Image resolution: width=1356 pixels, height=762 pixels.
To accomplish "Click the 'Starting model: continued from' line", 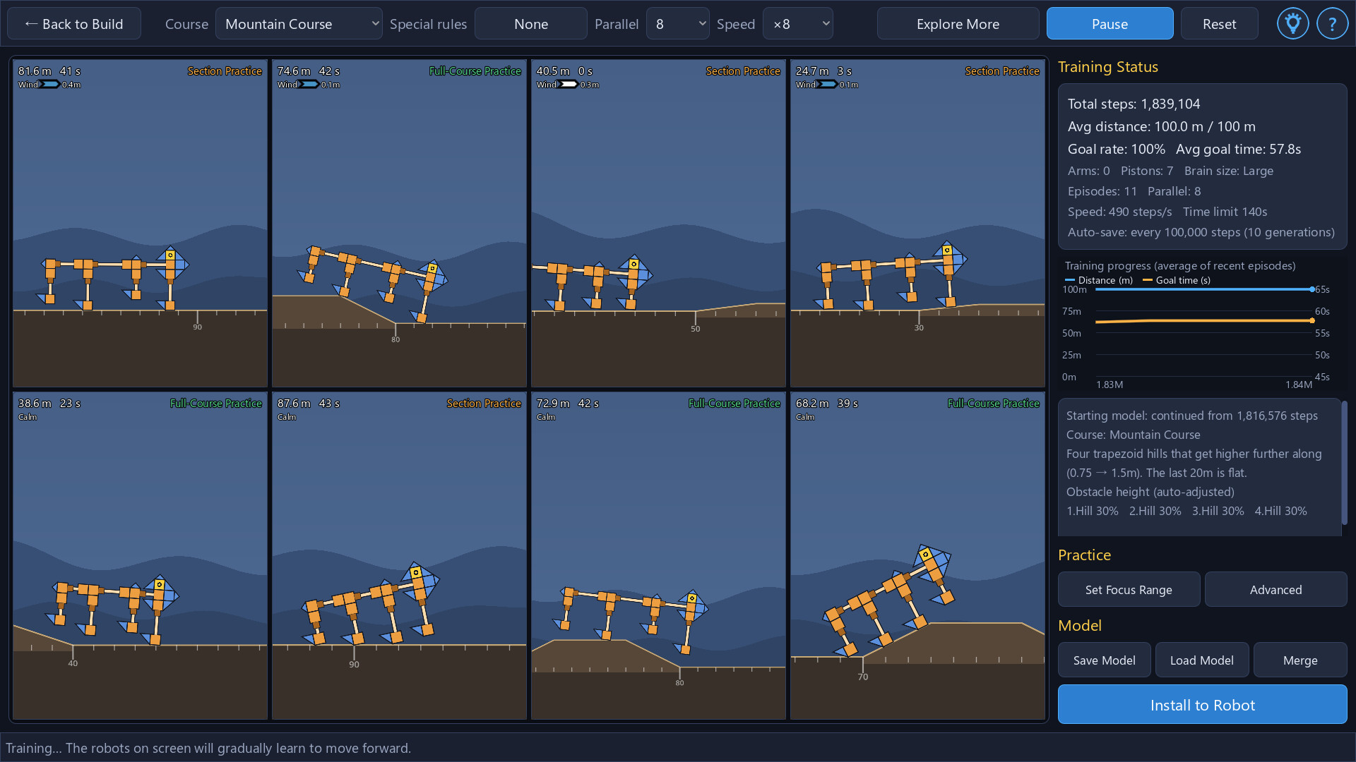I will click(1191, 416).
